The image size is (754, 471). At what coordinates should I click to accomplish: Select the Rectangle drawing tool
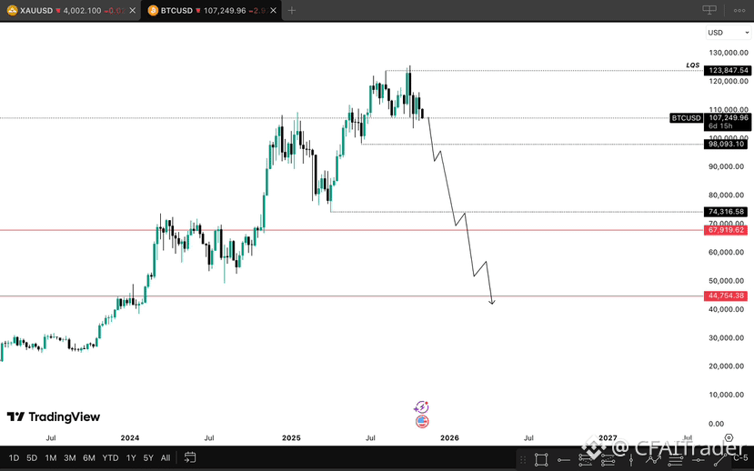[541, 460]
